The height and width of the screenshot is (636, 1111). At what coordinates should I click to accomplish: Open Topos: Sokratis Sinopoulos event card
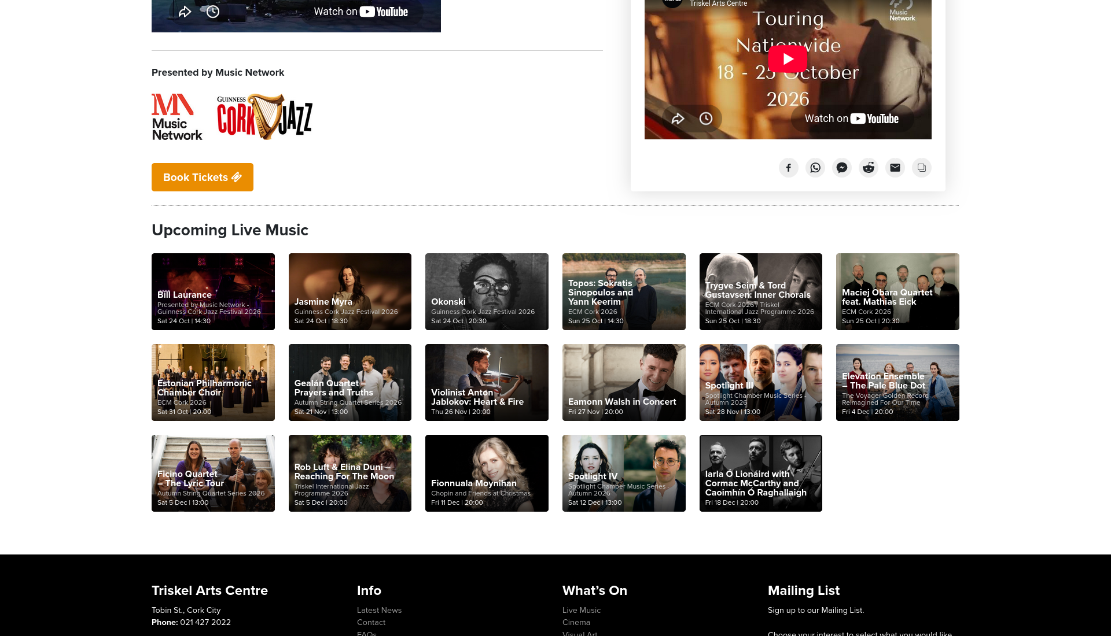624,291
